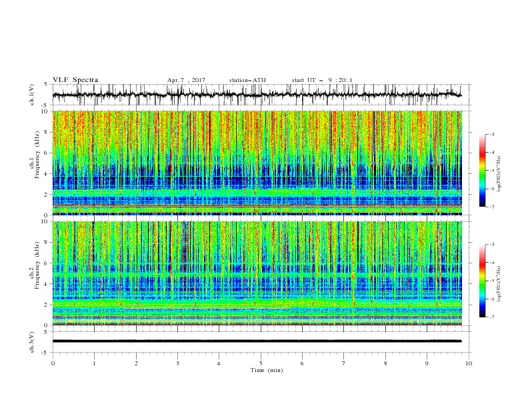The height and width of the screenshot is (408, 528).
Task: Select the "Time (min)" x-axis label
Action: (267, 370)
